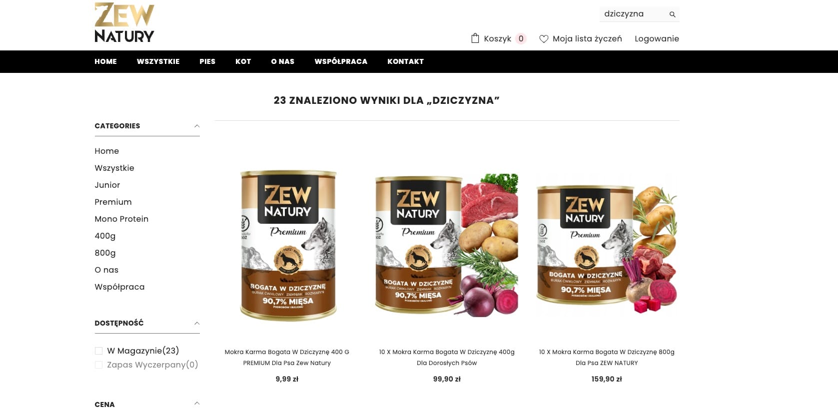Viewport: 838px width, 409px height.
Task: Open the shopping bag cart icon
Action: click(475, 38)
